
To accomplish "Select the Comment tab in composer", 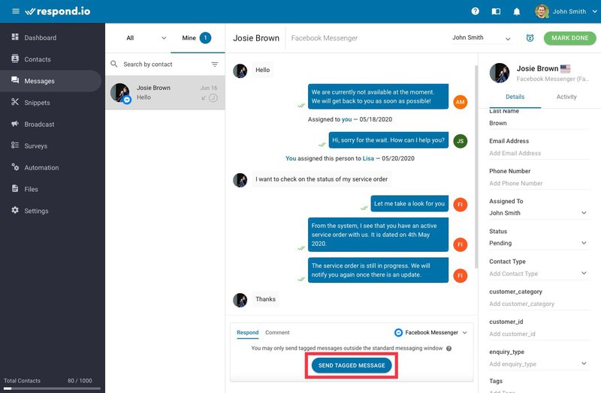I will pyautogui.click(x=277, y=332).
